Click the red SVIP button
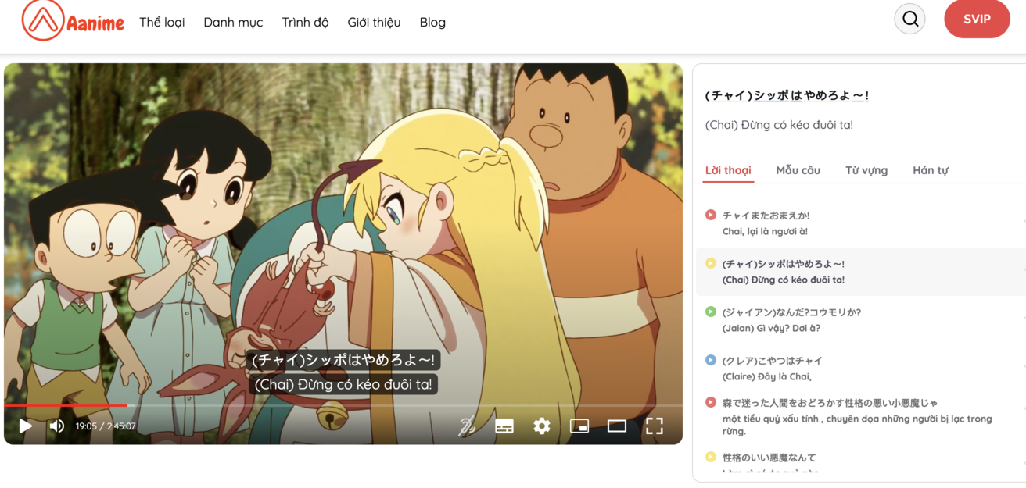The height and width of the screenshot is (488, 1026). coord(977,19)
